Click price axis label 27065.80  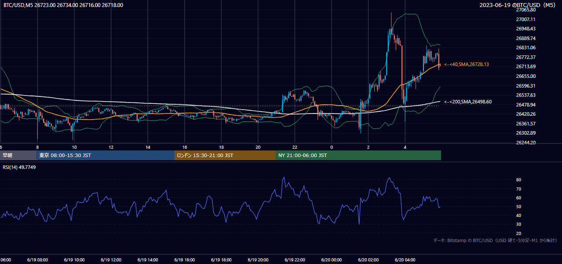pos(526,10)
